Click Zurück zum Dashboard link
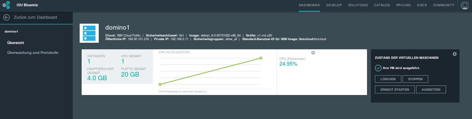The image size is (472, 119). click(36, 17)
